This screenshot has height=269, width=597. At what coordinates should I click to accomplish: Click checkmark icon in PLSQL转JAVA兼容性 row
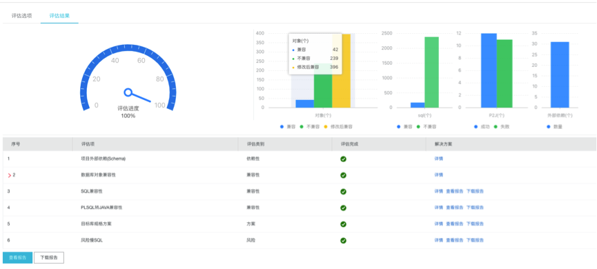pos(343,208)
